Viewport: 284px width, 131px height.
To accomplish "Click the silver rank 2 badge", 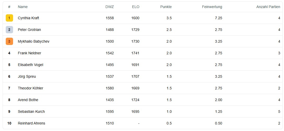I will 9,30.
